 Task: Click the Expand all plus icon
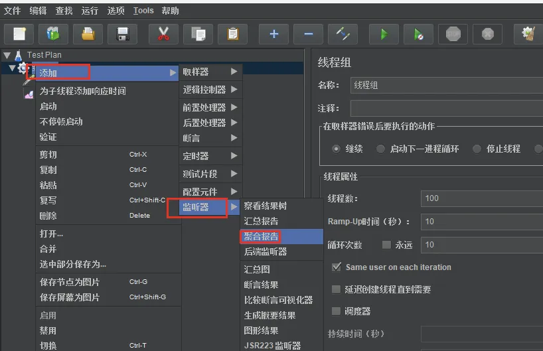coord(274,34)
